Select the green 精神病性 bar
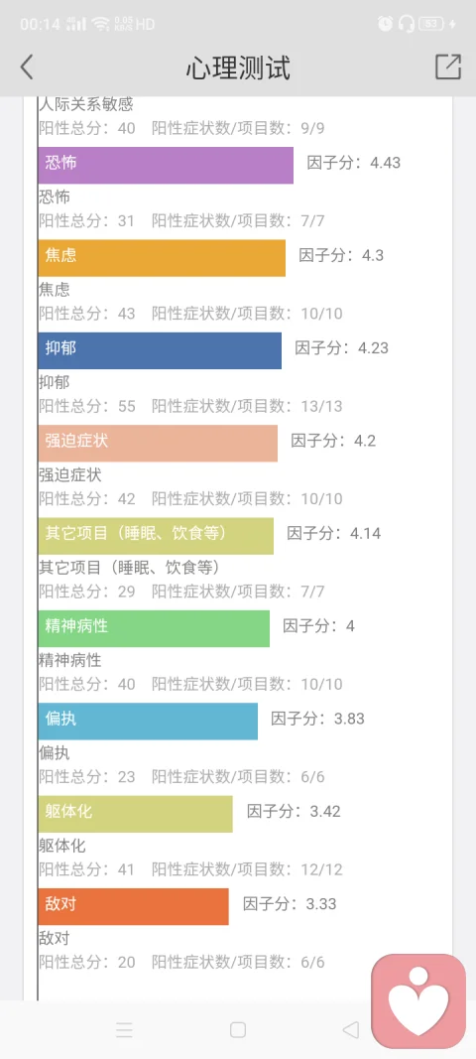The height and width of the screenshot is (1059, 476). coord(154,629)
